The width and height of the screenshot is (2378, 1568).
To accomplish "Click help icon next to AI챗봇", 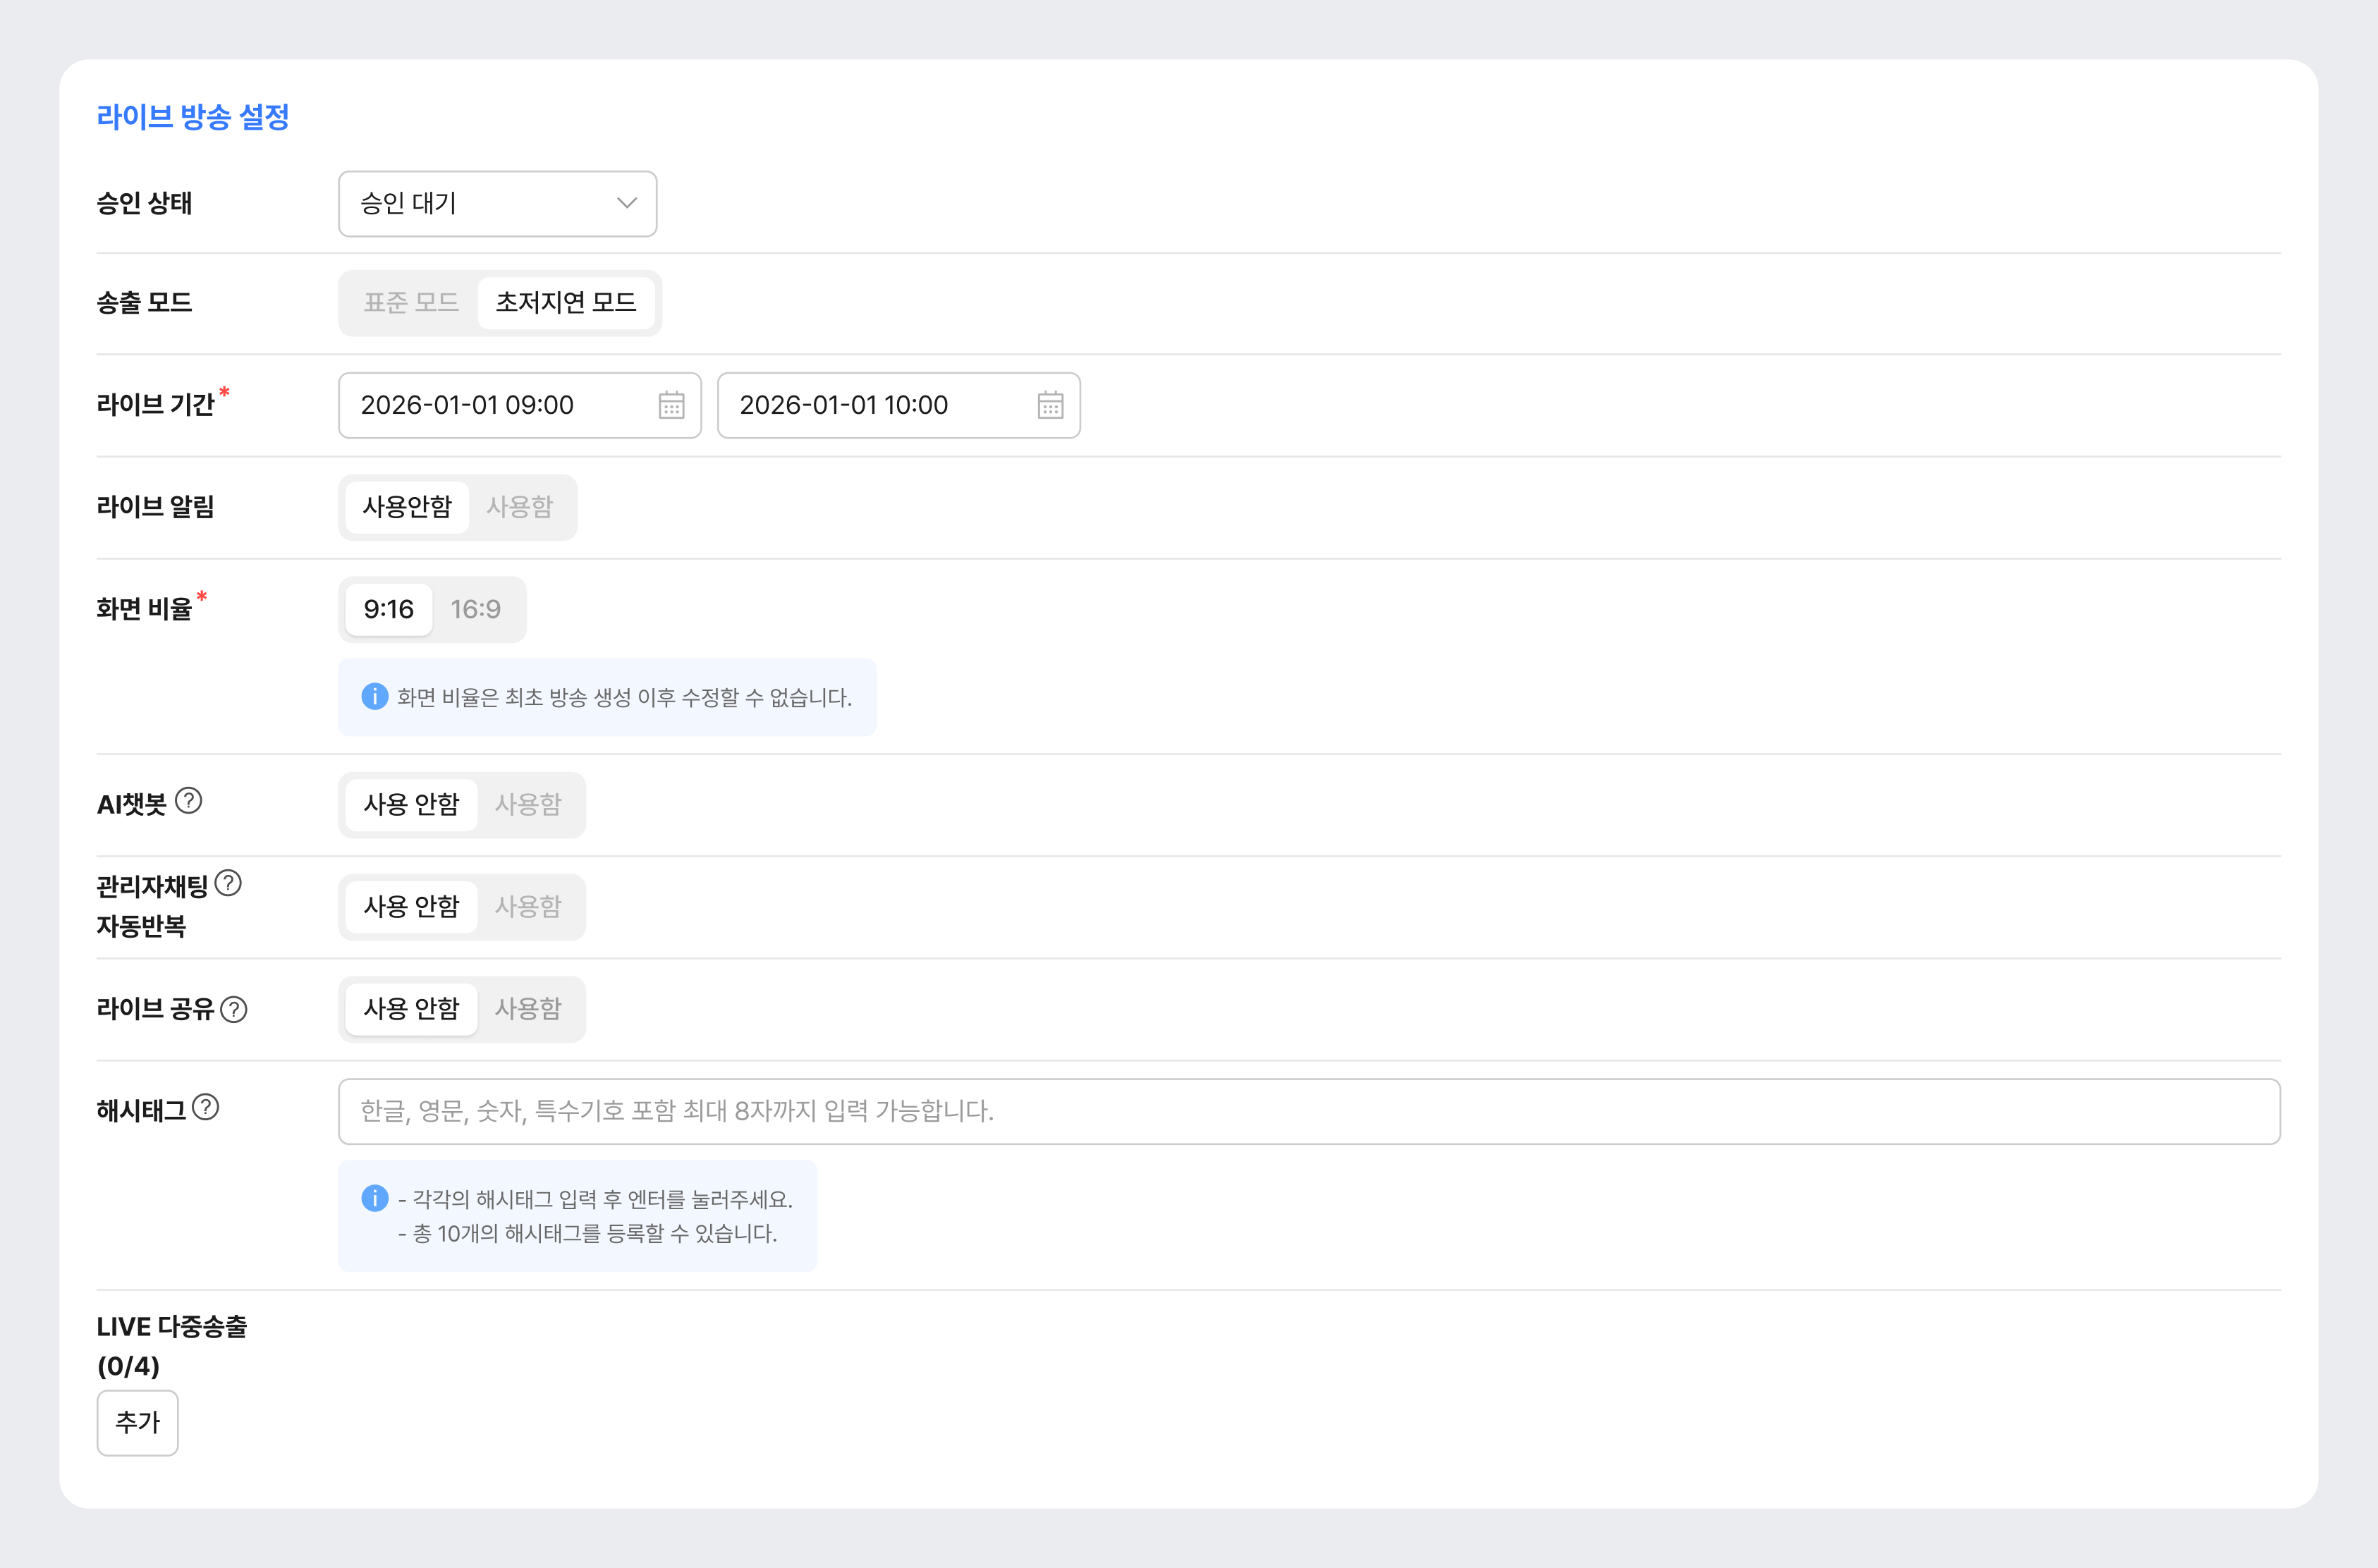I will pos(188,801).
